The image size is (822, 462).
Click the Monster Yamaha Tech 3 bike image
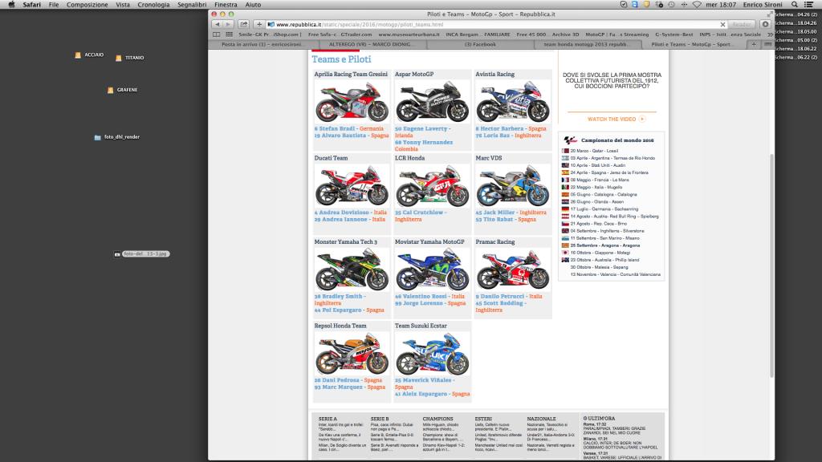352,269
